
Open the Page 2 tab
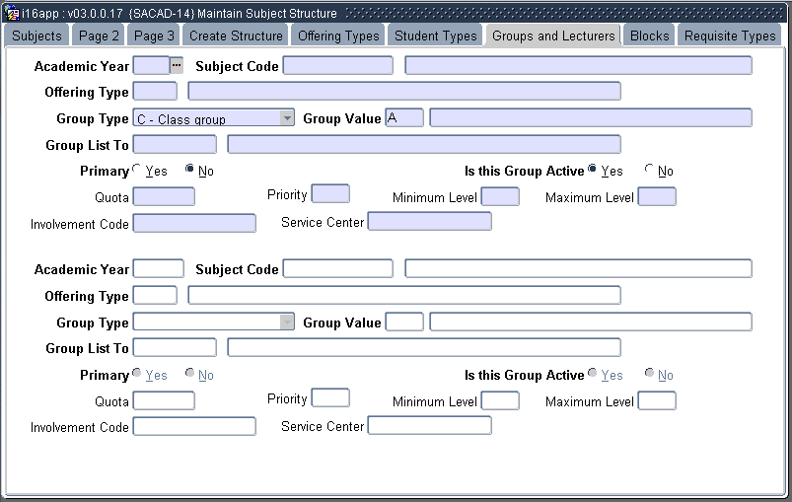(x=100, y=36)
